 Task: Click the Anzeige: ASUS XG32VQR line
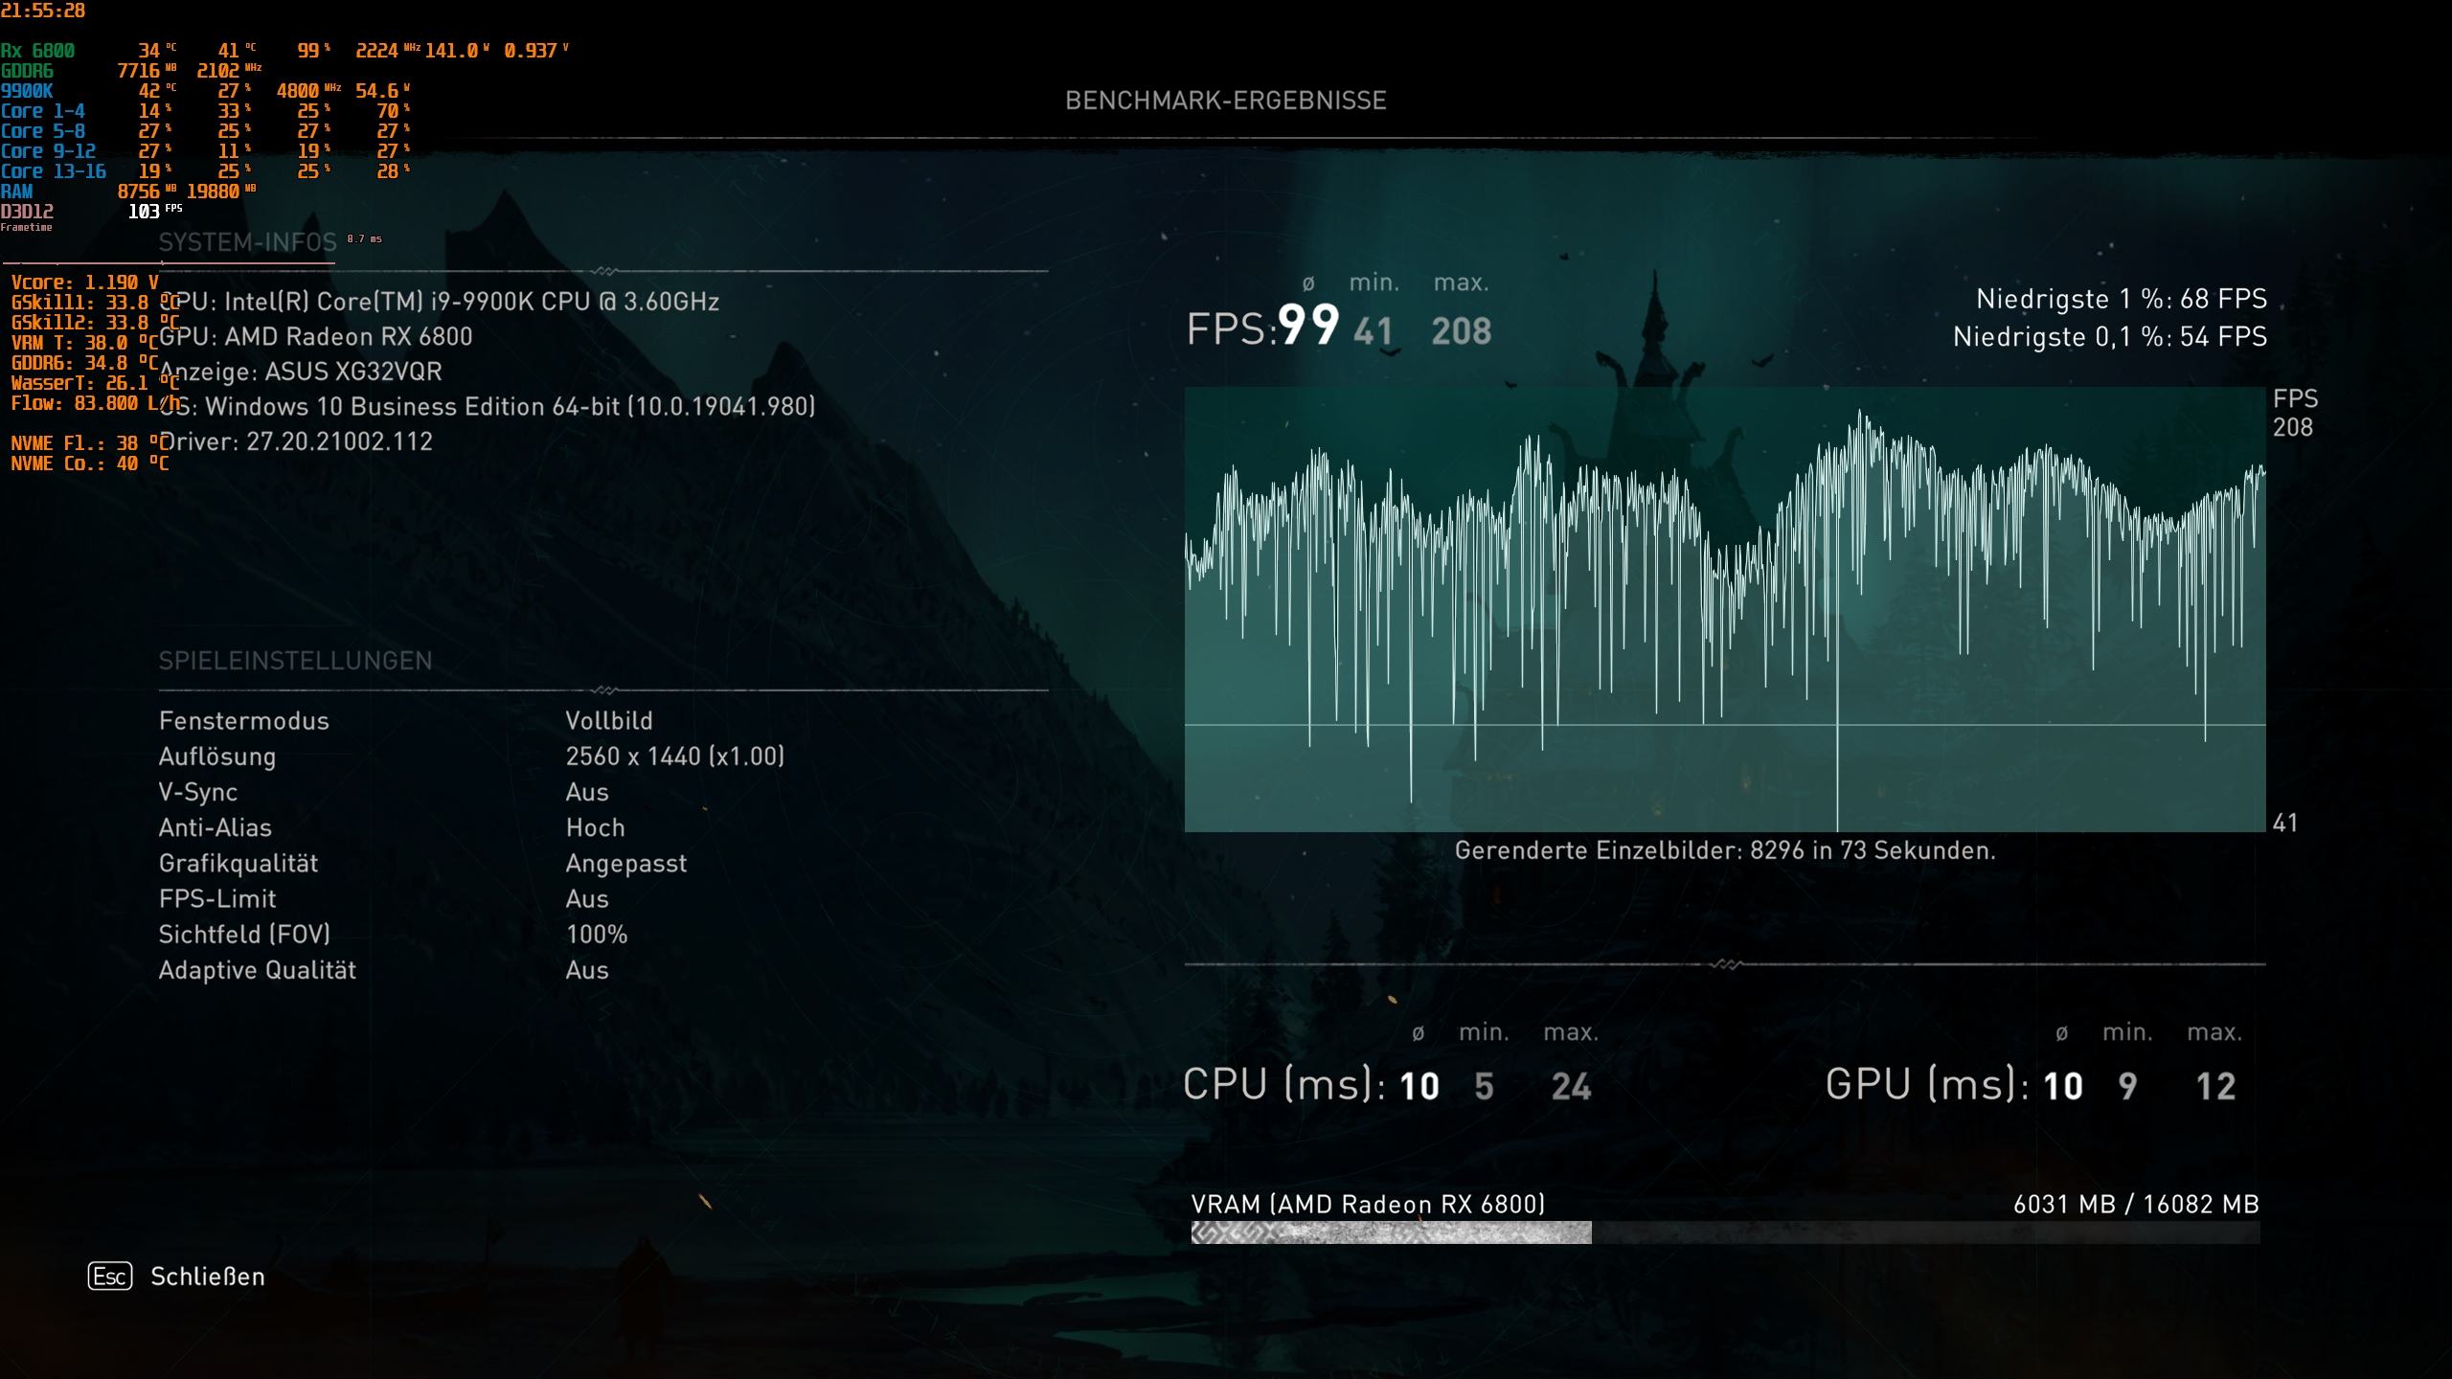(301, 372)
